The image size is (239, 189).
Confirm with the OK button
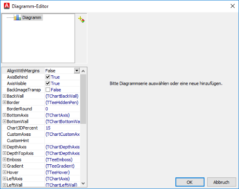pyautogui.click(x=190, y=182)
